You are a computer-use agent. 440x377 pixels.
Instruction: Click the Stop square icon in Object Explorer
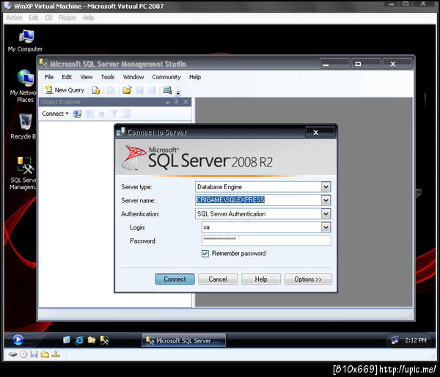(x=102, y=114)
